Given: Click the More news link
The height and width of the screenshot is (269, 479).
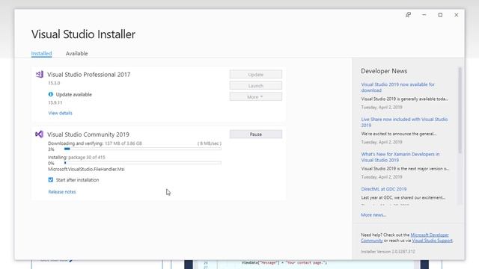Looking at the screenshot, I should (x=373, y=214).
